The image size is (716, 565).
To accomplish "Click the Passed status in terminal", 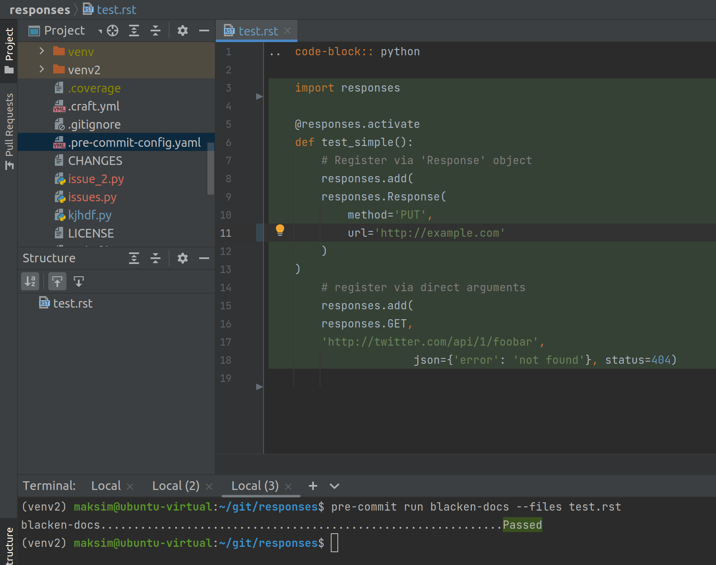I will (522, 525).
